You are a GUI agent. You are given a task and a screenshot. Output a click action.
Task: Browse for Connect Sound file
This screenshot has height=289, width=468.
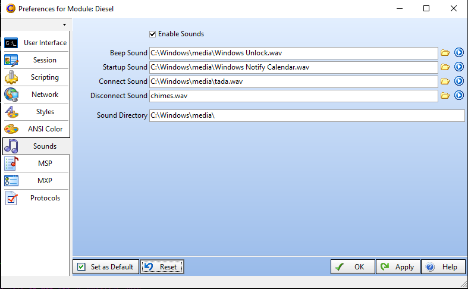pos(445,81)
